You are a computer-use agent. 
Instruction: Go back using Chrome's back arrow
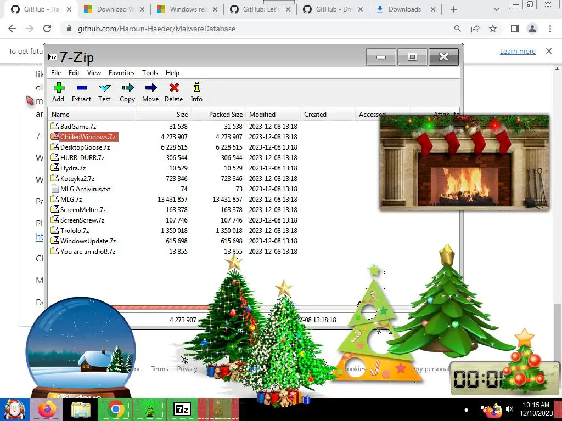pyautogui.click(x=12, y=29)
